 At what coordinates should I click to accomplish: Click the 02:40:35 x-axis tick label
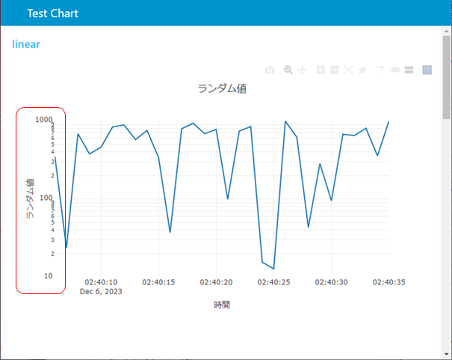click(x=388, y=282)
